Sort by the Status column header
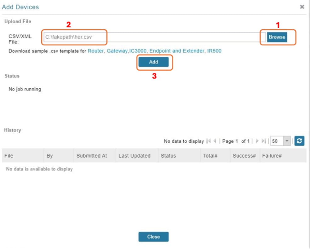Viewport: 310px width, 249px height. pos(179,156)
